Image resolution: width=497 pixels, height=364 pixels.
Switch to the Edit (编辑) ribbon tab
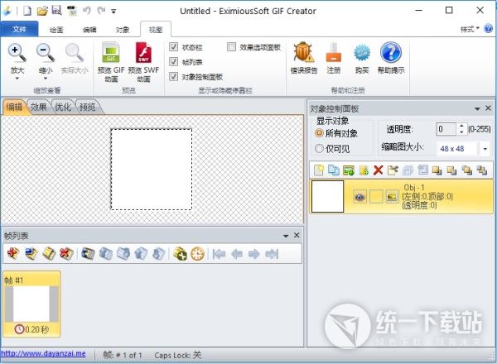[x=89, y=30]
